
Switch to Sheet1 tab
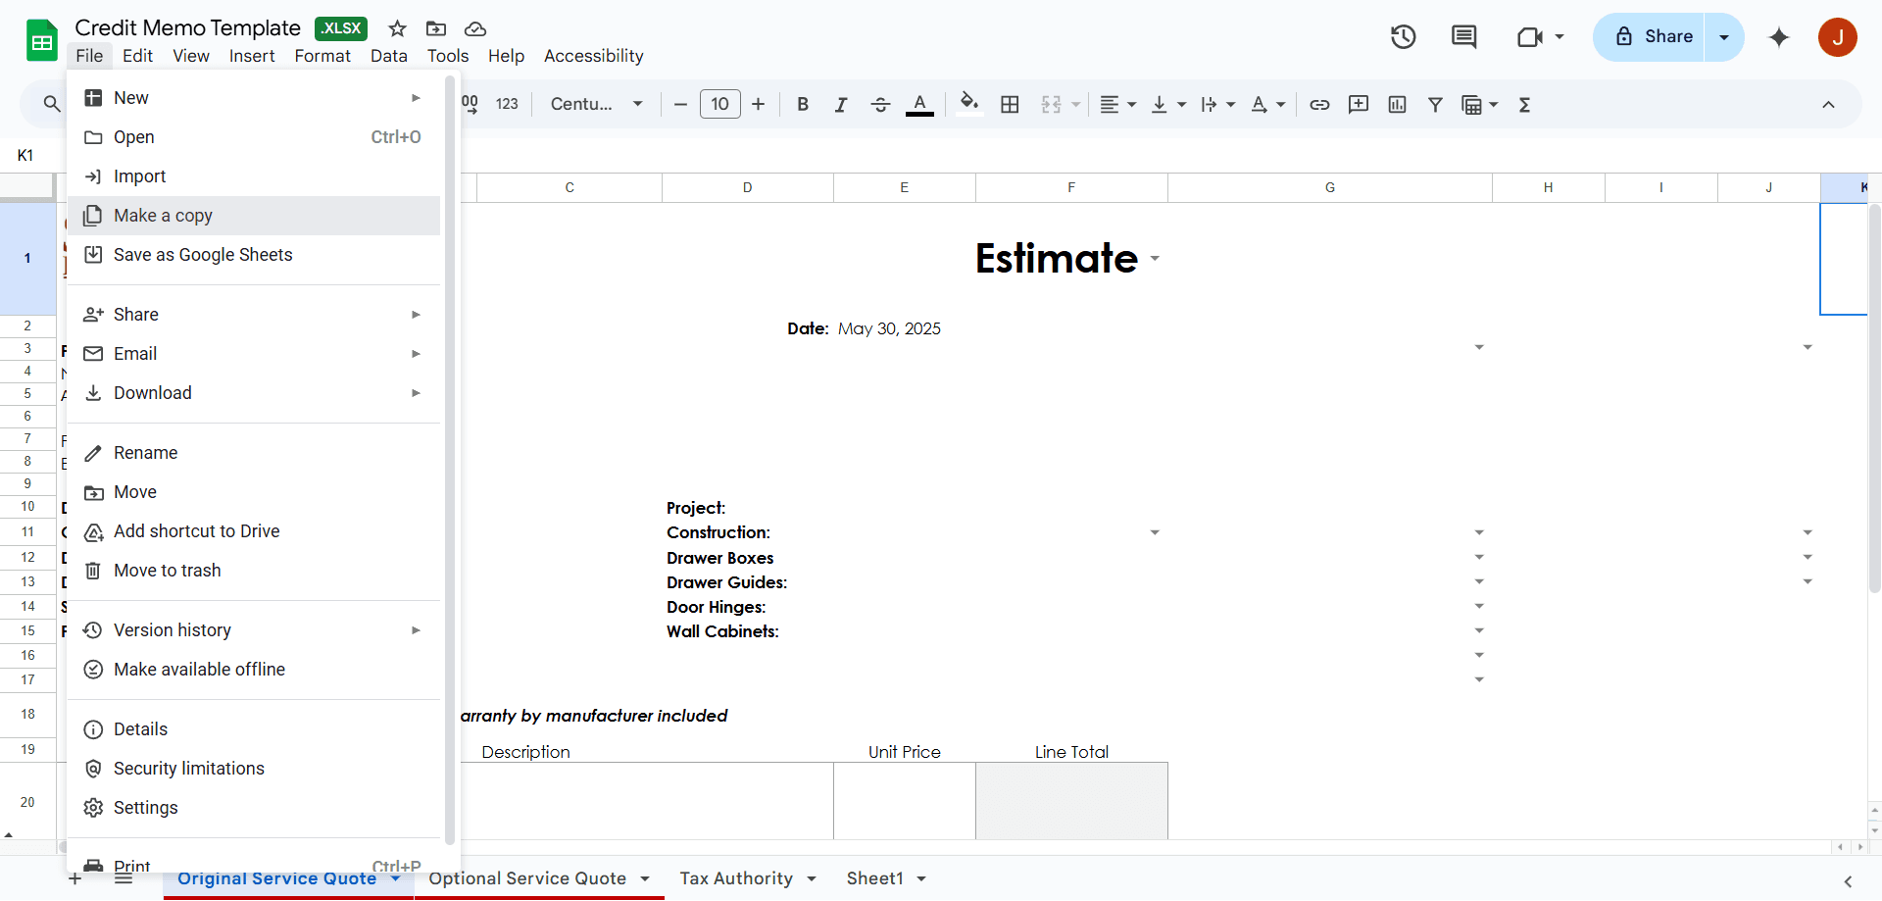[874, 878]
